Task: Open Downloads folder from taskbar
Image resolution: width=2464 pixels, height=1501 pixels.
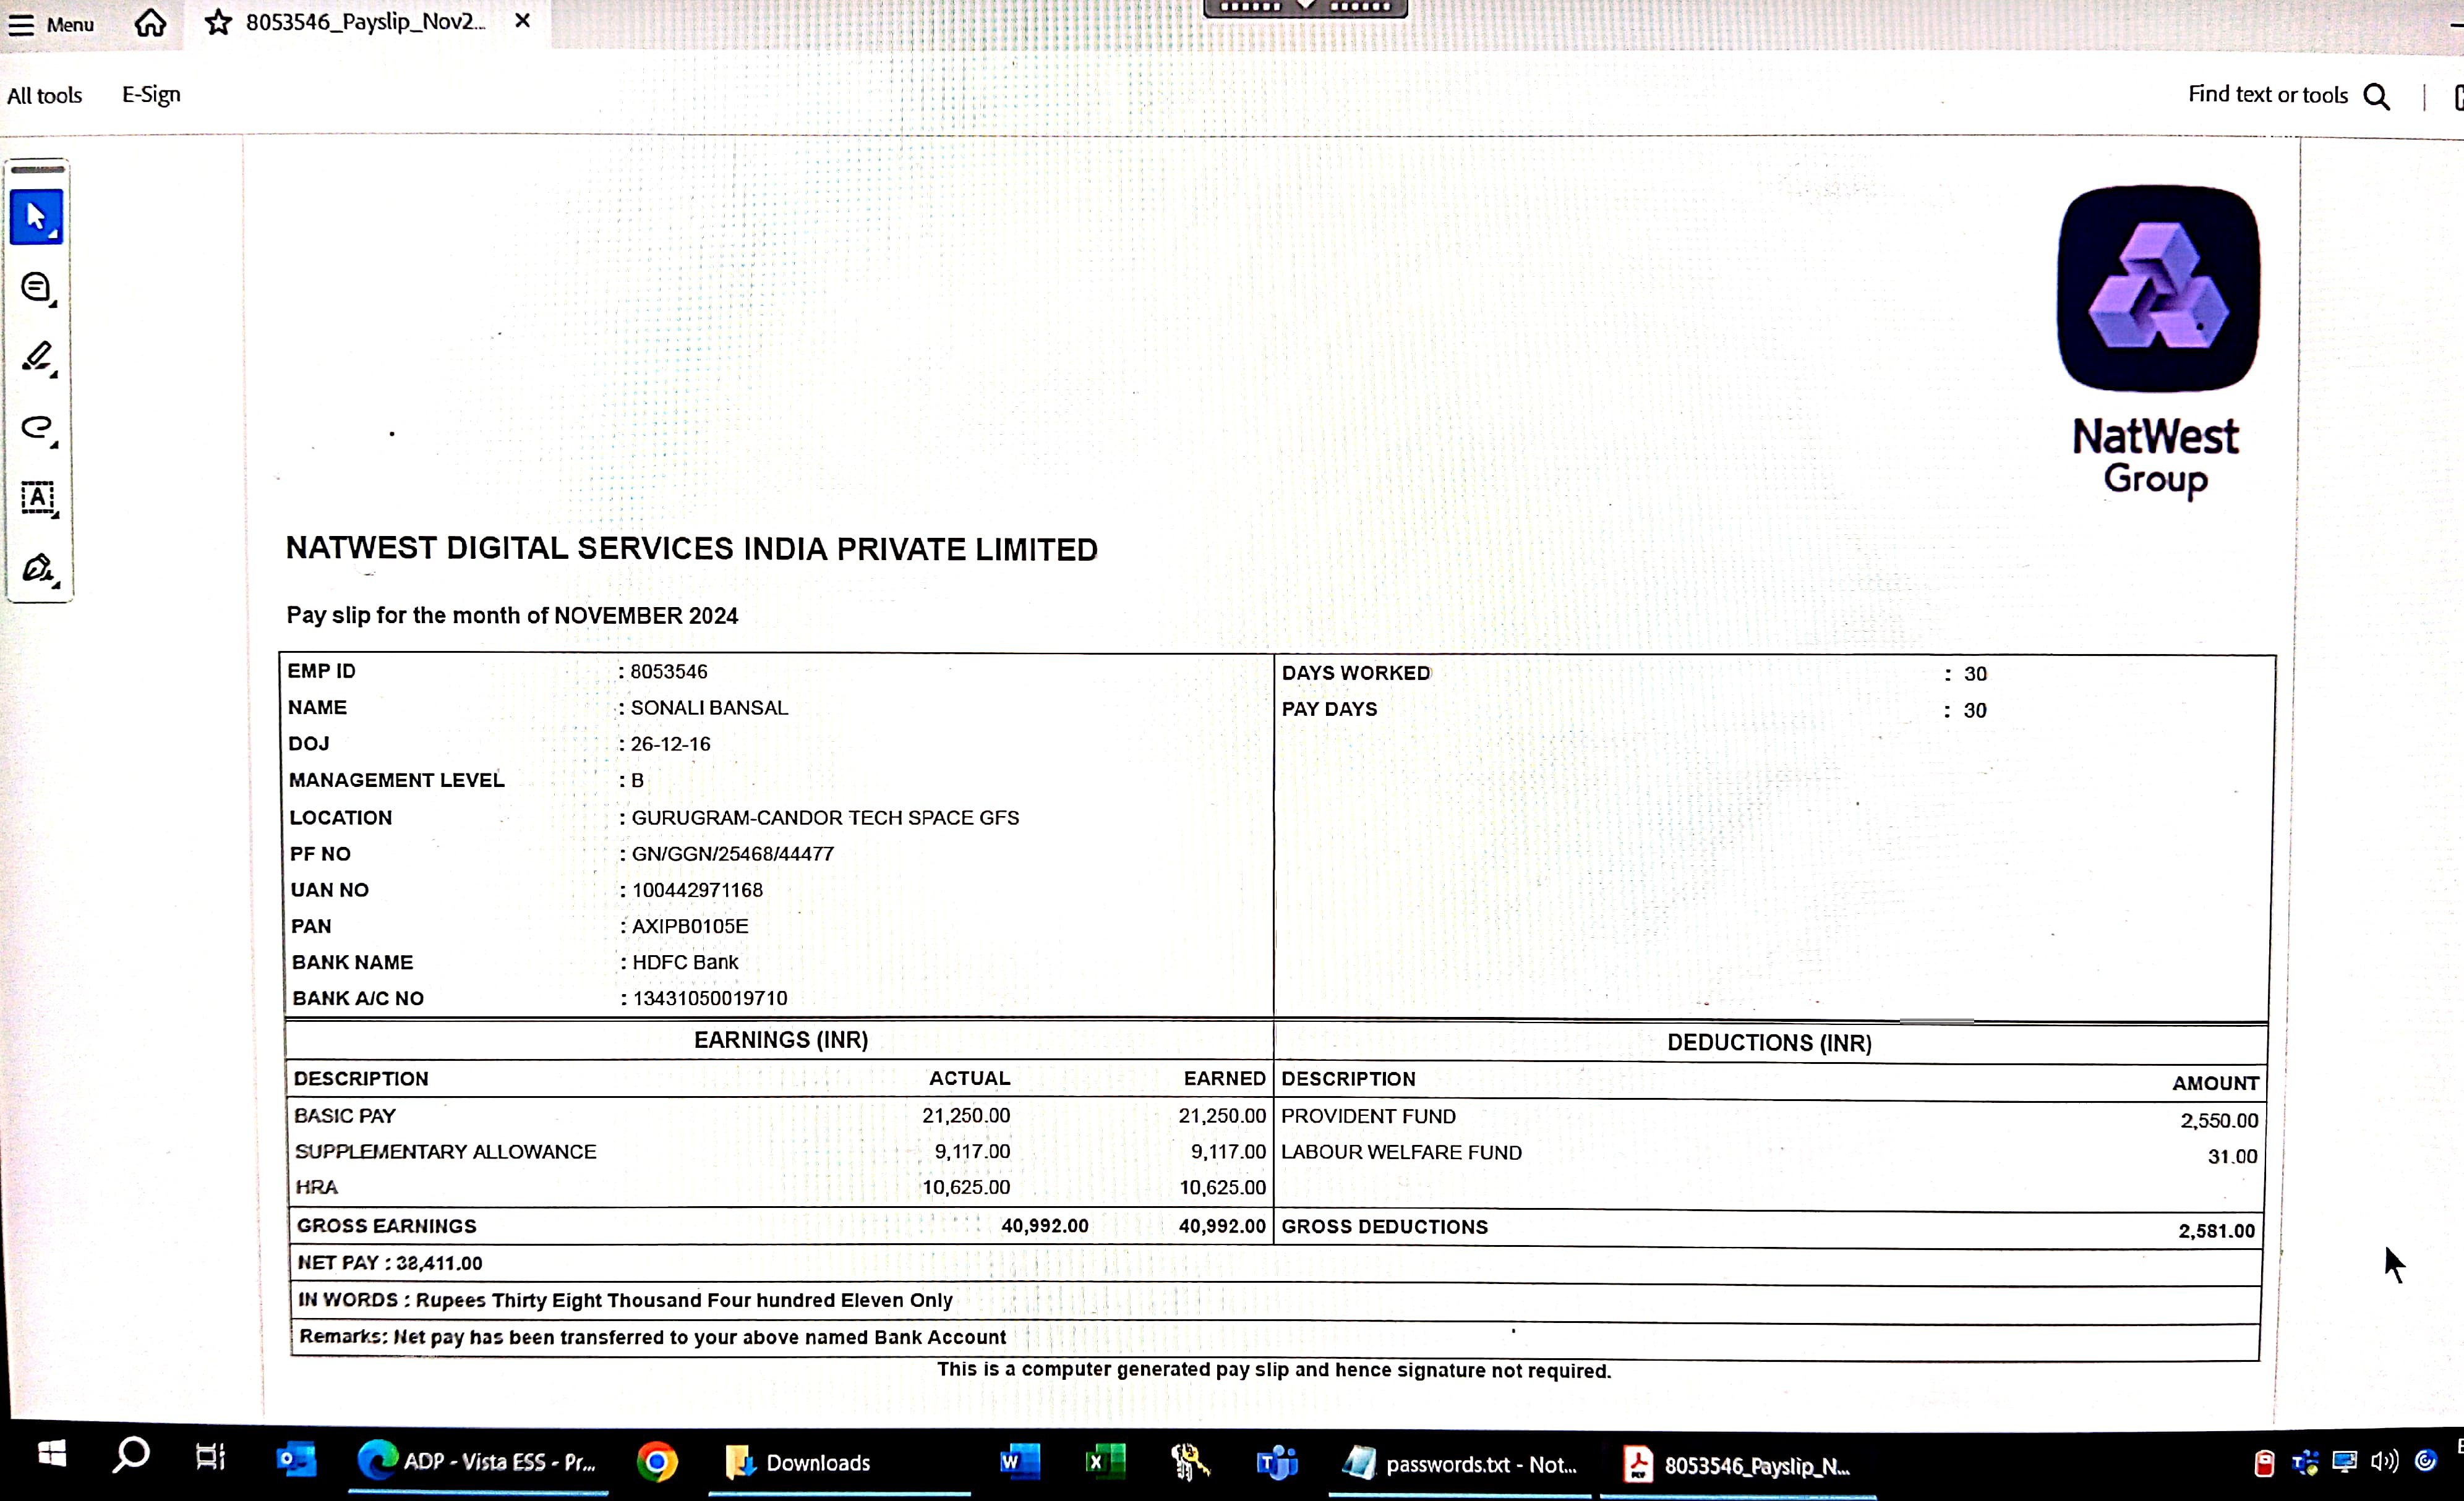Action: 798,1463
